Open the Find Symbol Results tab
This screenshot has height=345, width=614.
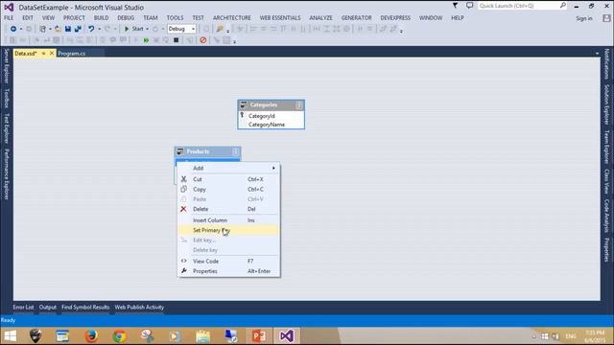tap(85, 308)
